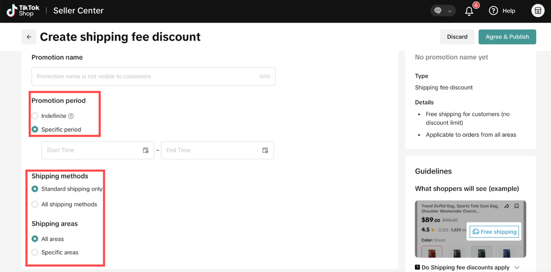This screenshot has height=272, width=551.
Task: Choose Specific areas for shipping
Action: click(x=35, y=252)
